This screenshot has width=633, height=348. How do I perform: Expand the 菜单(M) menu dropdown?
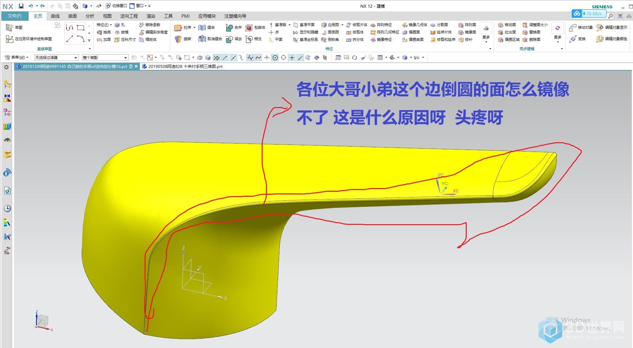click(x=16, y=58)
